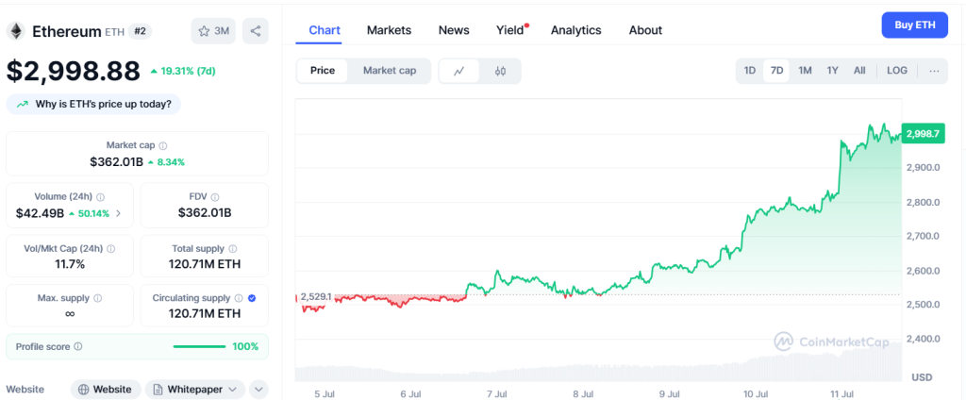Open the Chart tab

pyautogui.click(x=325, y=30)
